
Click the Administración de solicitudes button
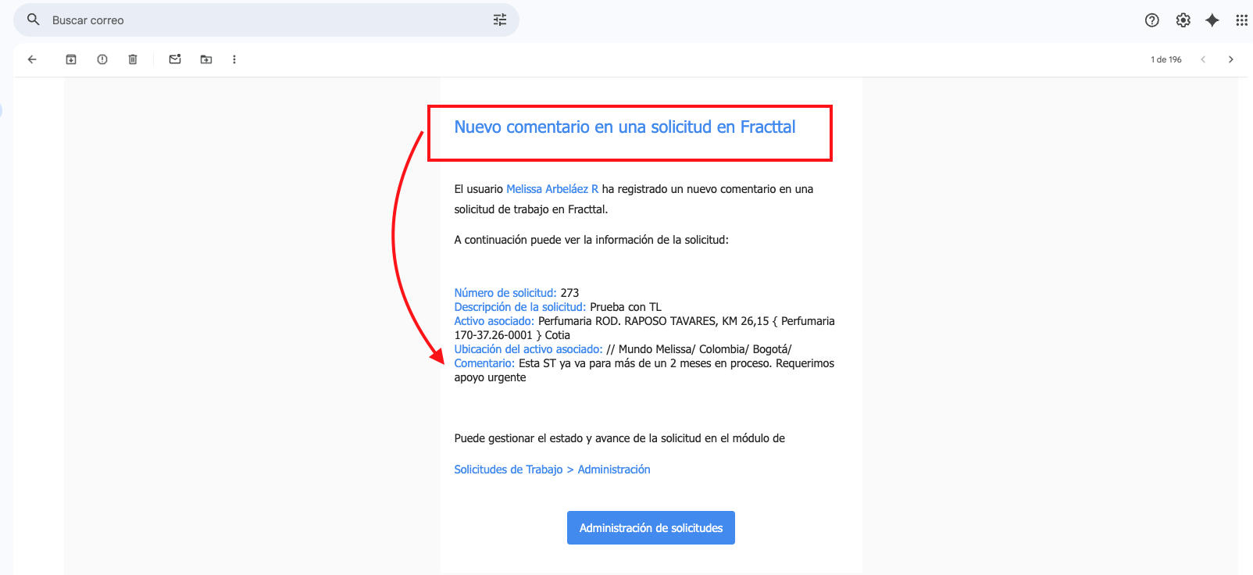(x=651, y=528)
